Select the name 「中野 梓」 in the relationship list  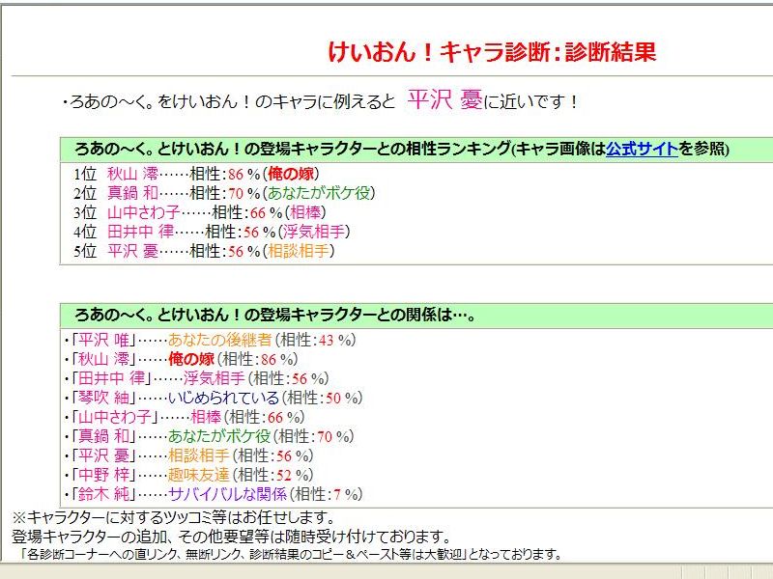coord(103,475)
